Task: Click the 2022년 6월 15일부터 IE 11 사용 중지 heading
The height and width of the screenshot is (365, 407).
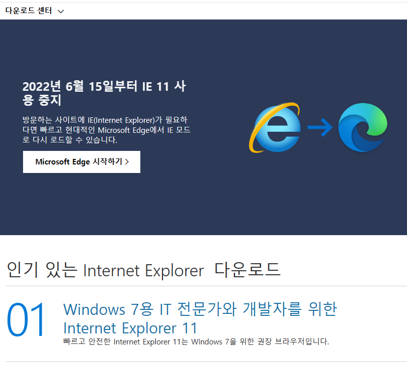Action: [x=104, y=93]
